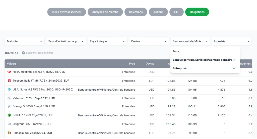Click value 123.88 in Telecom Italia row
Screen dimensions: 257x139
coord(171,81)
